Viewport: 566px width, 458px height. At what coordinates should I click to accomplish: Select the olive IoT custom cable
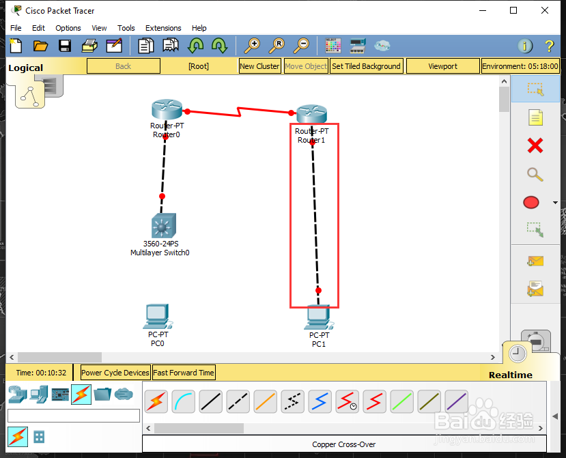point(429,402)
